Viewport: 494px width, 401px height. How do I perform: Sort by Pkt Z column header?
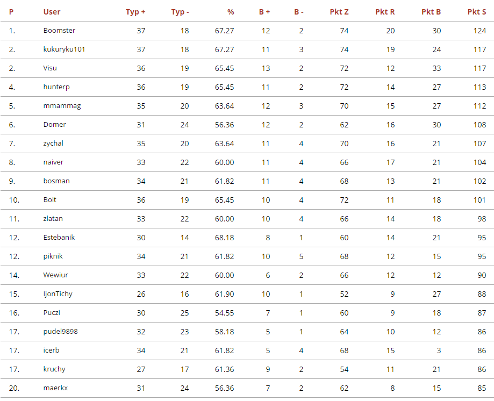point(339,12)
